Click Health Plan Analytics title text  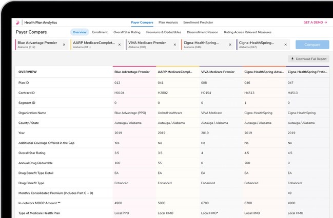[41, 23]
